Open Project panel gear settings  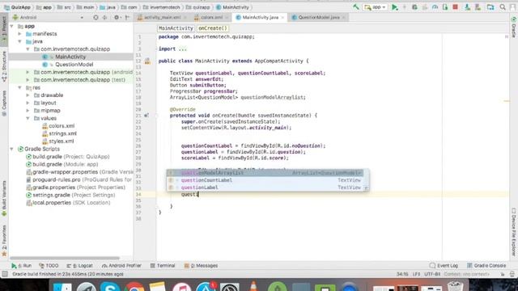coord(117,17)
